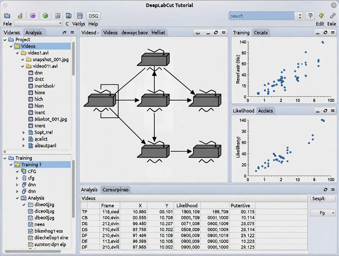Uncheck the video1.avi item
Viewport: 339px width, 256px height.
tap(18, 53)
